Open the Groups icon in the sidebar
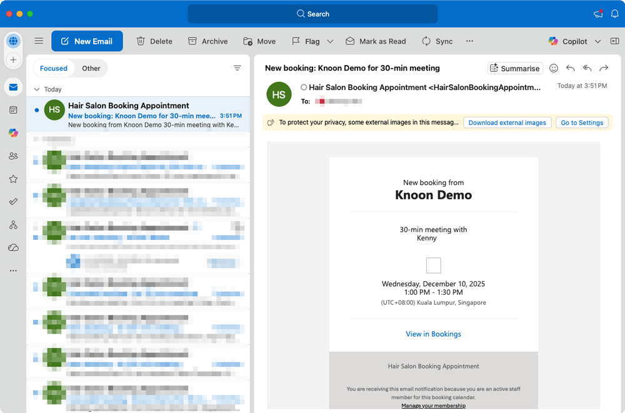This screenshot has height=413, width=625. 14,156
